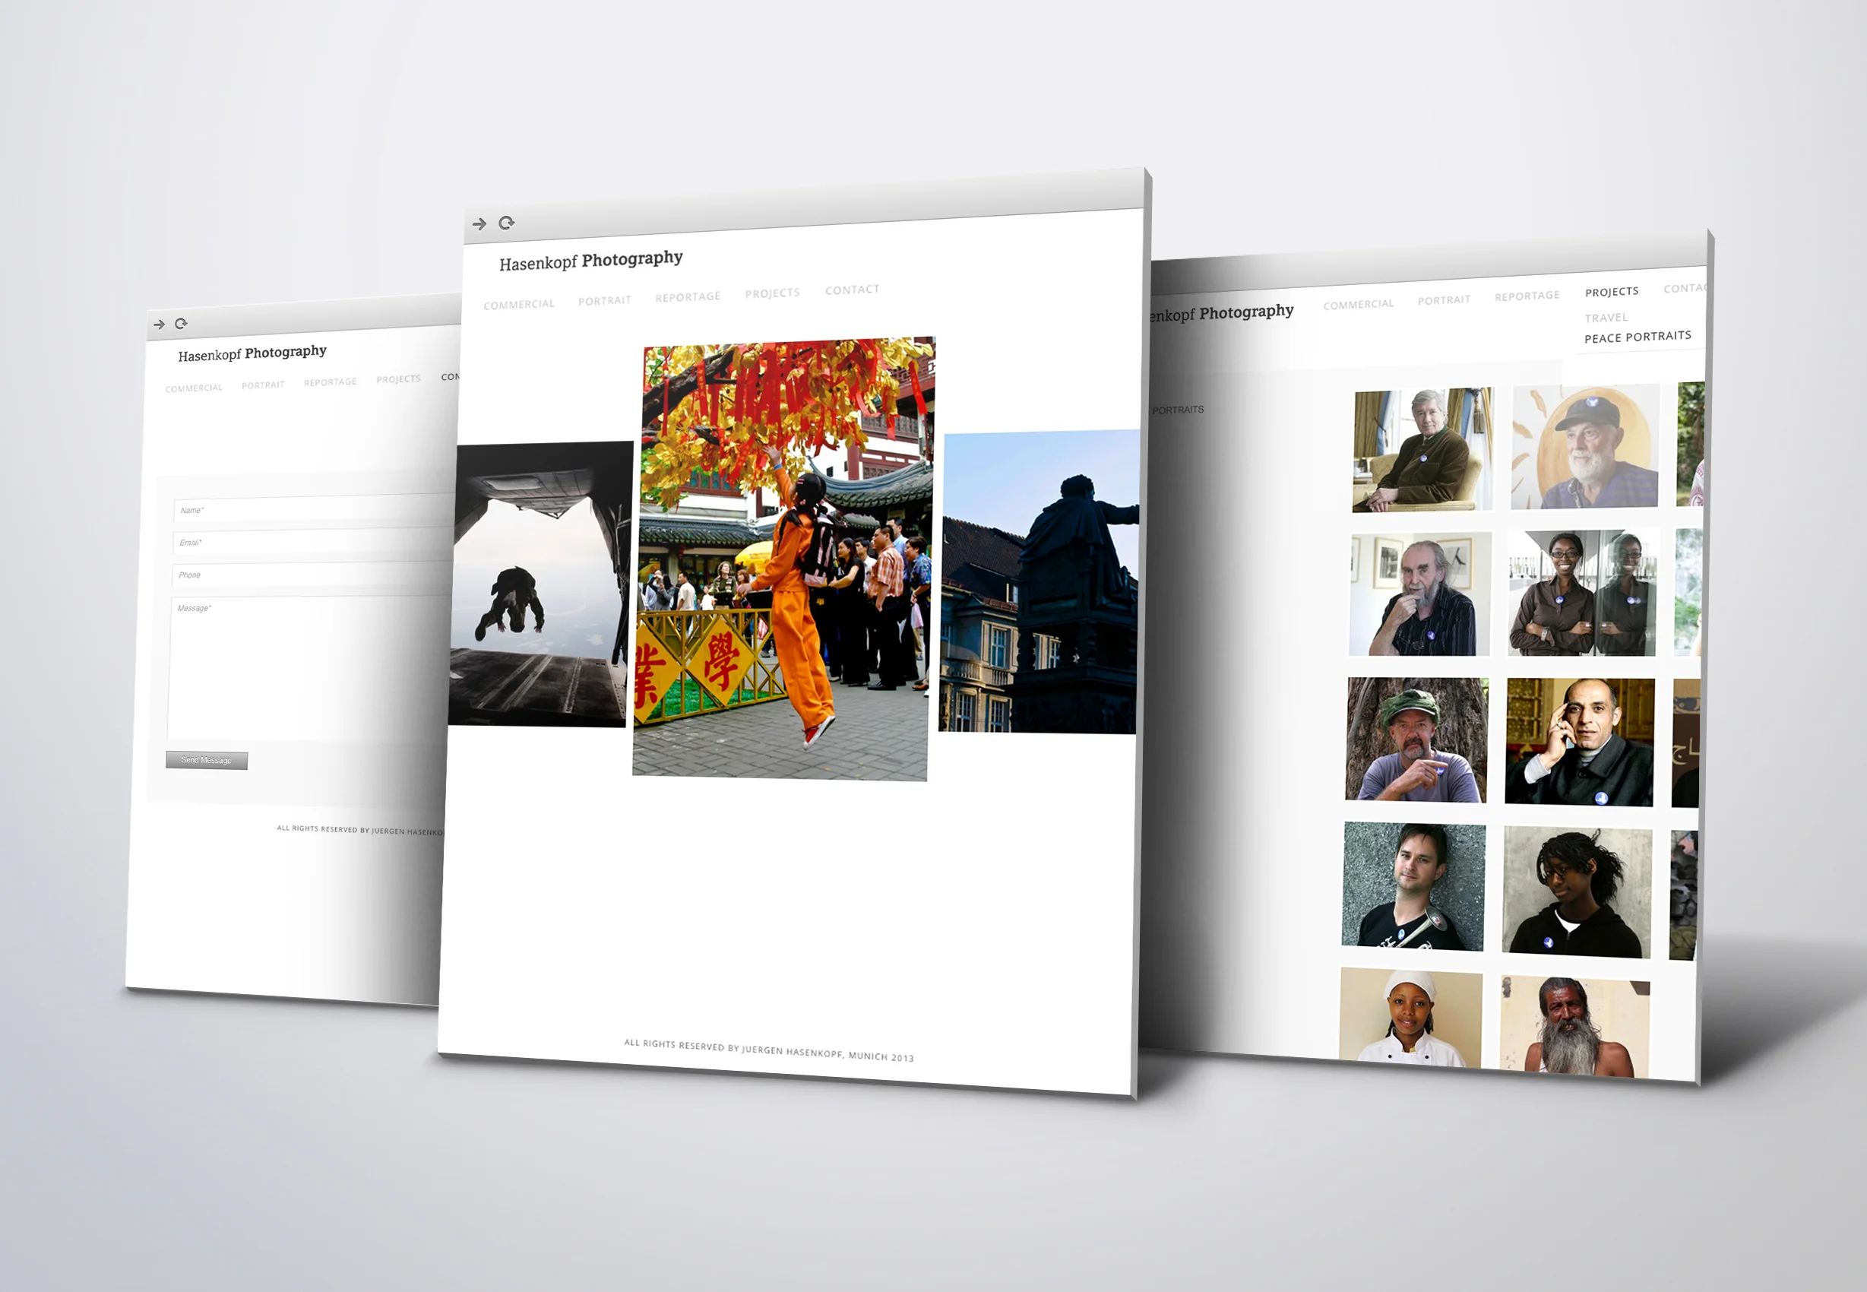Open Portrait in the left contact window
Image resolution: width=1867 pixels, height=1292 pixels.
263,385
